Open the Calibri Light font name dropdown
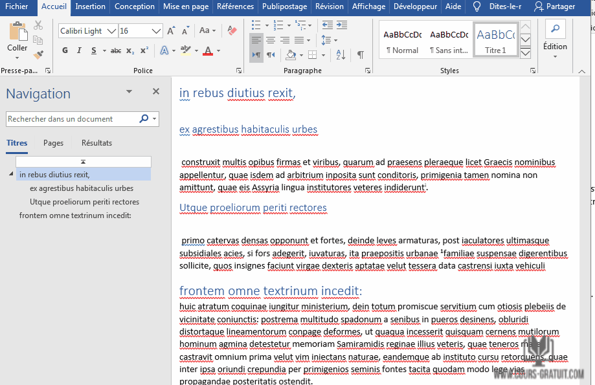Screen dimensions: 595x385 (112, 31)
